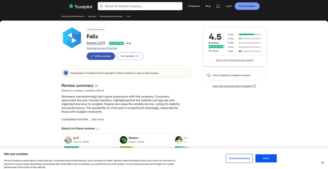Click the qs D reviewer name
328x169 pixels.
point(76,138)
